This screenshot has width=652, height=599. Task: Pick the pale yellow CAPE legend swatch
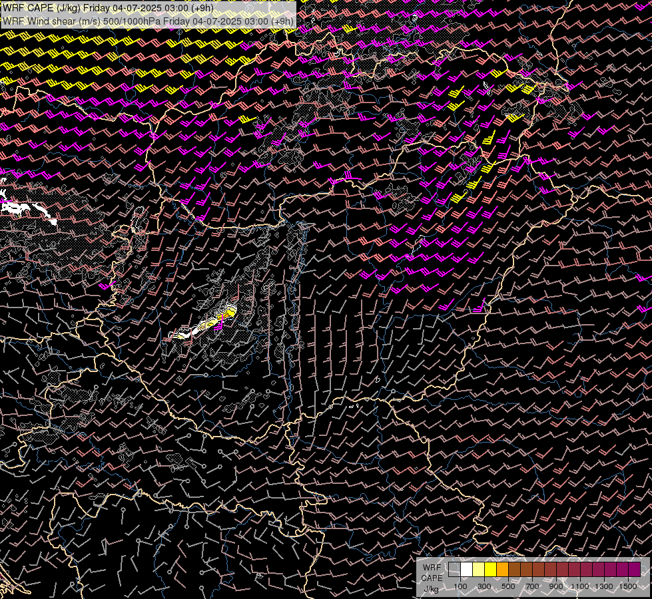coord(479,570)
